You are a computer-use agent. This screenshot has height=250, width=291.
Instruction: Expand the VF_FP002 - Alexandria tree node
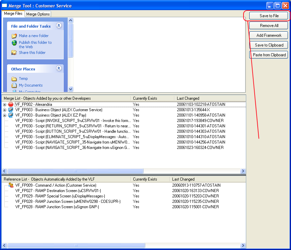point(4,105)
